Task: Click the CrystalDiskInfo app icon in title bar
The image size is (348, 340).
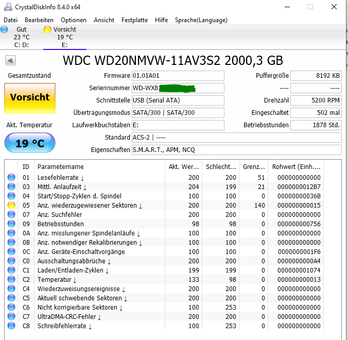Action: [x=8, y=7]
